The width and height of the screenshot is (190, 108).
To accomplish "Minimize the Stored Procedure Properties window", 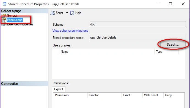I will 158,4.
